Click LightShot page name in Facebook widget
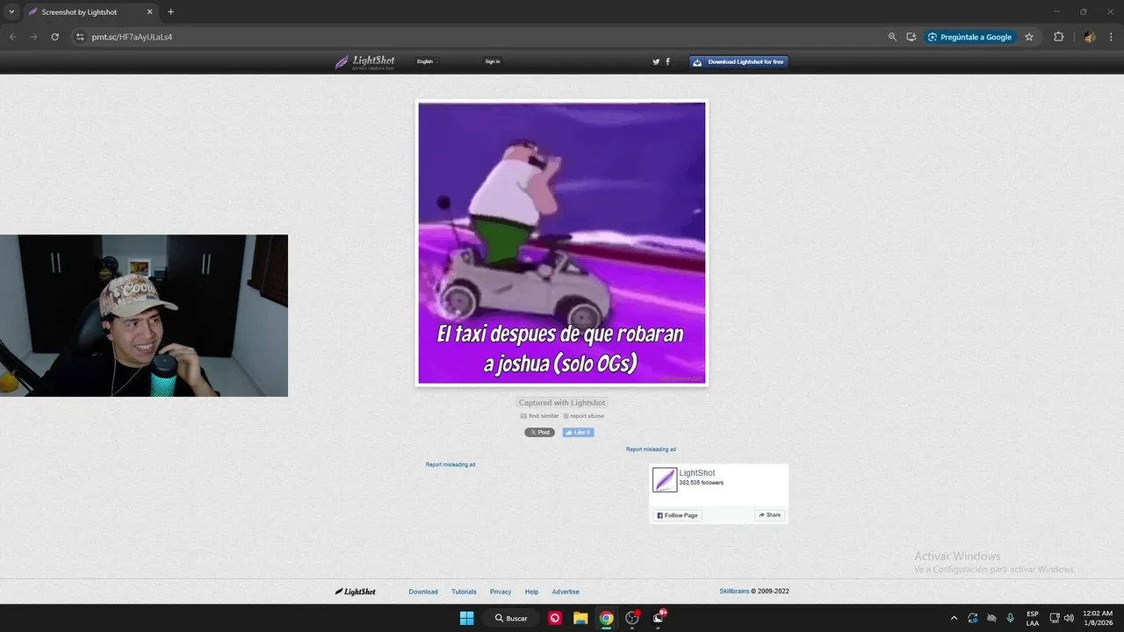Viewport: 1124px width, 632px height. click(697, 473)
